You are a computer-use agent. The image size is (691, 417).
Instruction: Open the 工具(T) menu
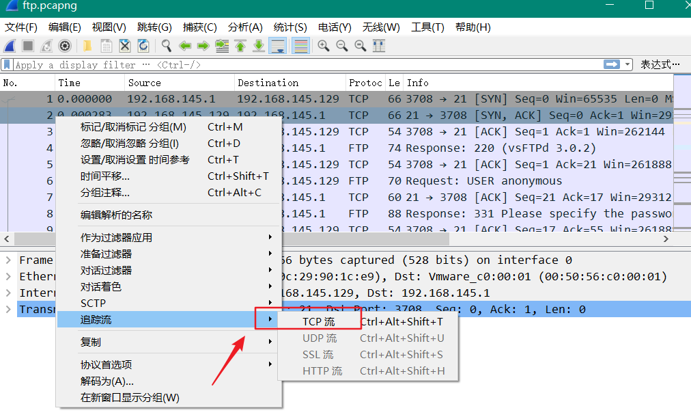[427, 27]
